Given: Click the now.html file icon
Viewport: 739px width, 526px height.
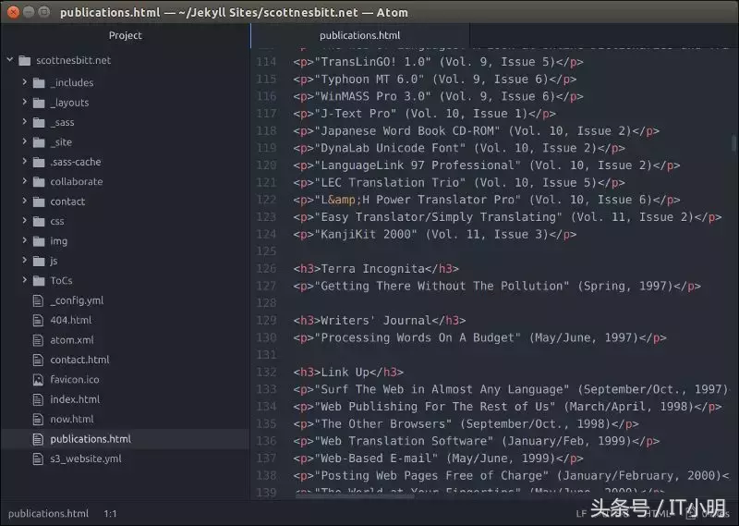Looking at the screenshot, I should click(x=38, y=420).
